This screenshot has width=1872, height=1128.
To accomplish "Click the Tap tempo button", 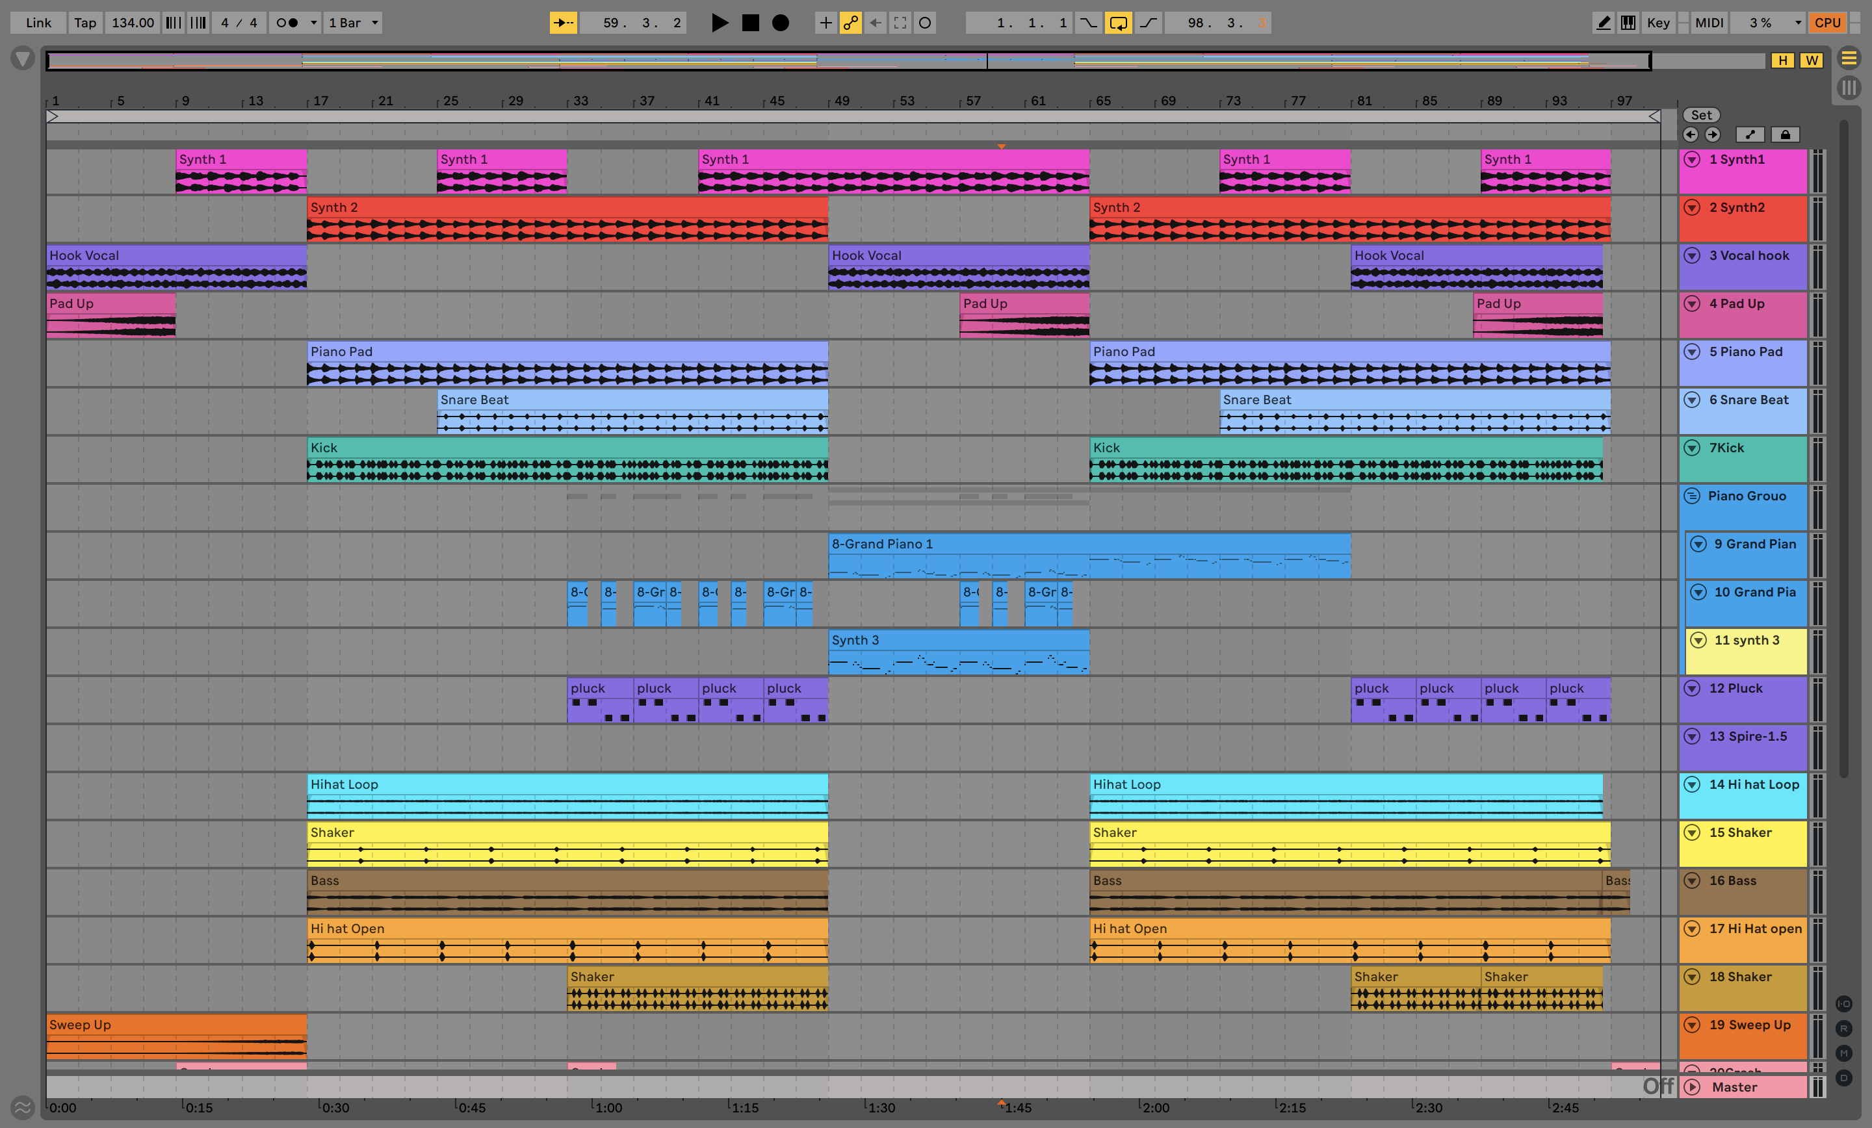I will coord(85,23).
